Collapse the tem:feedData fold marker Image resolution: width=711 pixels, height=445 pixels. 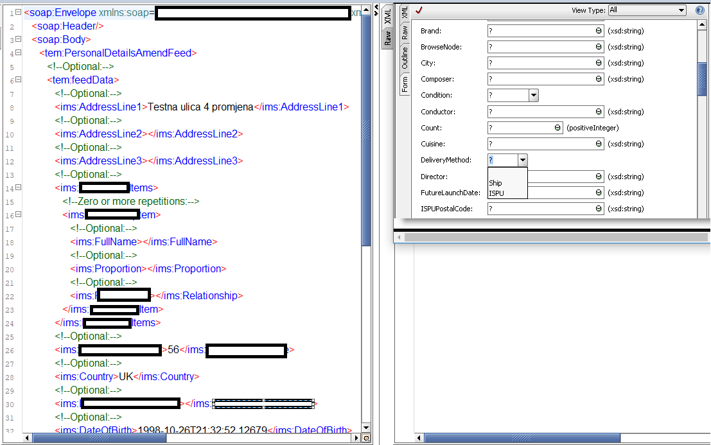point(18,80)
